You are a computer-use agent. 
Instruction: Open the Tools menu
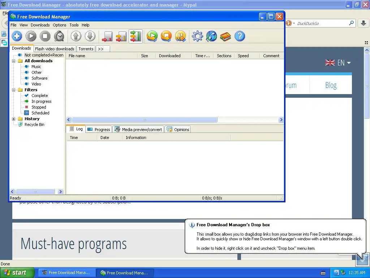tap(74, 25)
